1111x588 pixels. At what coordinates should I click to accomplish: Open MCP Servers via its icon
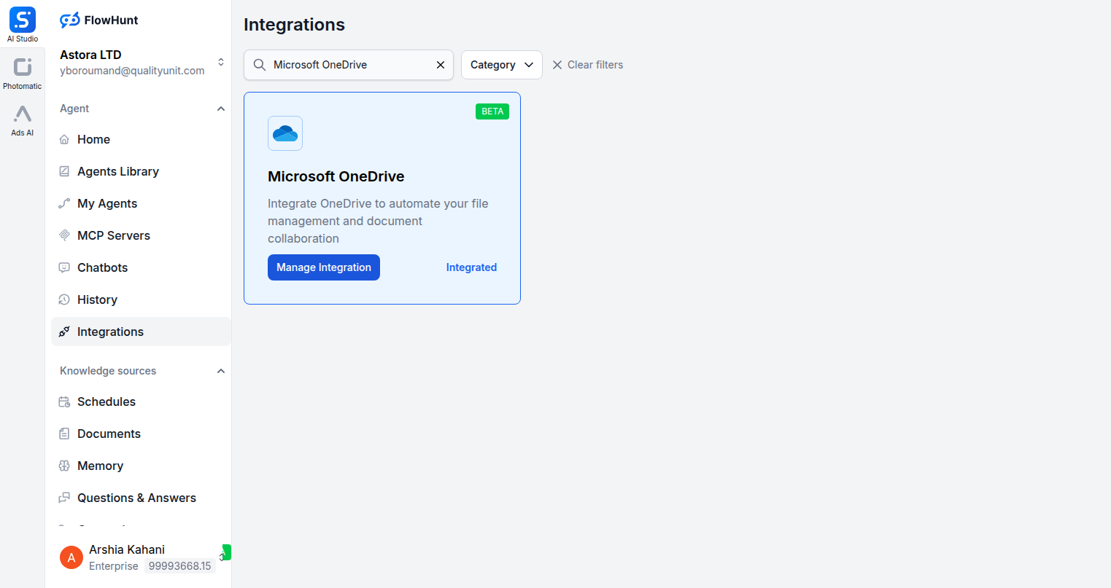[x=65, y=235]
